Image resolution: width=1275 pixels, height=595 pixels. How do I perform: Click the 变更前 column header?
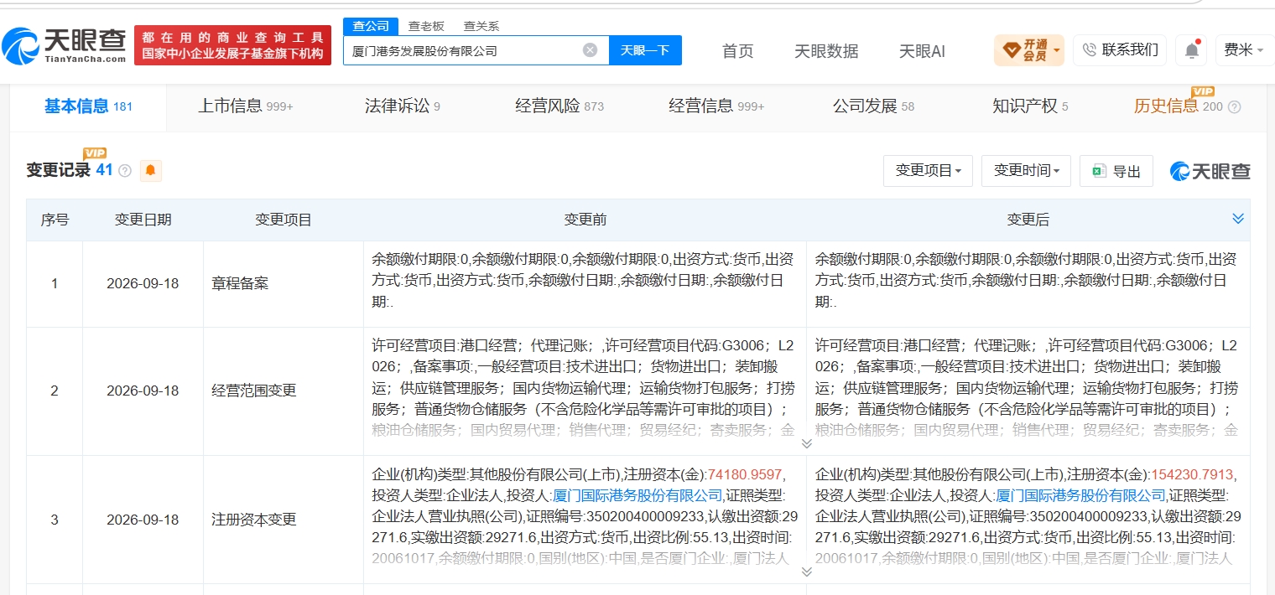(585, 220)
